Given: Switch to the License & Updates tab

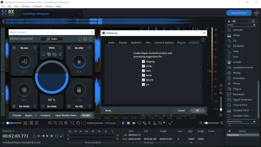Looking at the screenshot, I should (164, 43).
